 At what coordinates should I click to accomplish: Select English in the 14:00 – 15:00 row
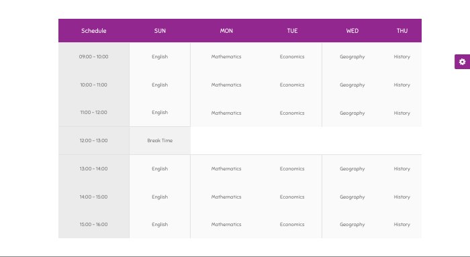coord(160,197)
